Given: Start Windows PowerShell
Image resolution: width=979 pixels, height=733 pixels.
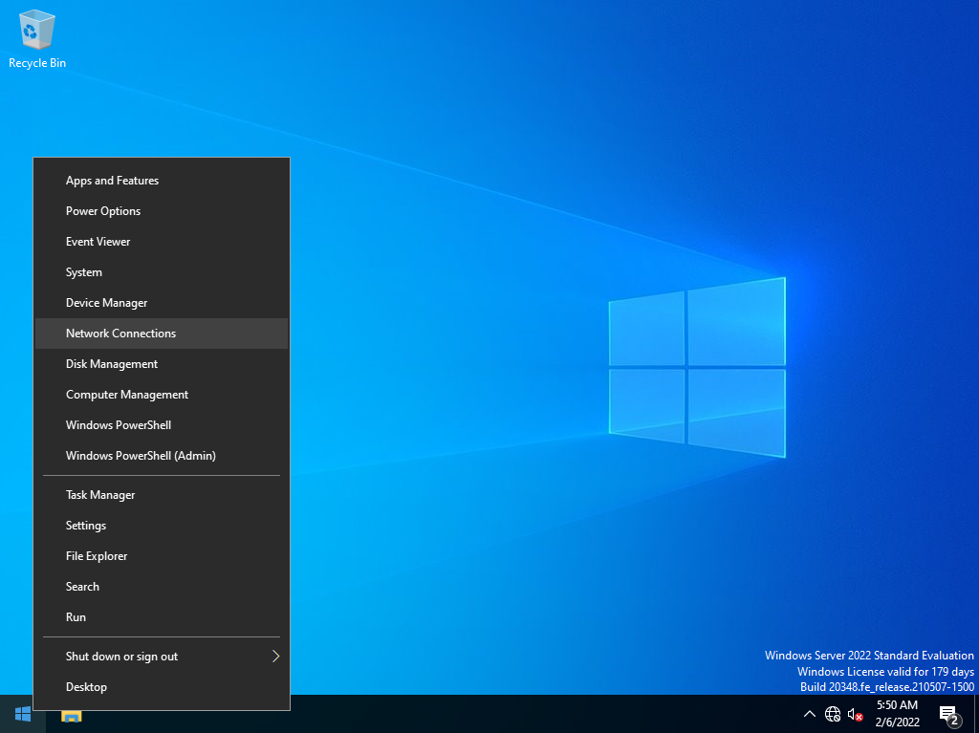Looking at the screenshot, I should (x=162, y=425).
